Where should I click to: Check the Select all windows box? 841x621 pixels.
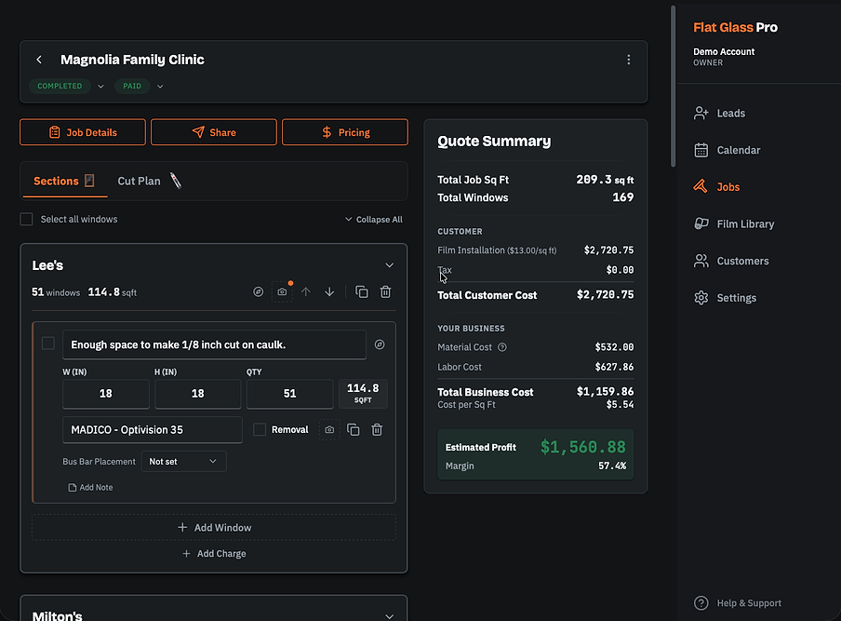[x=26, y=219]
